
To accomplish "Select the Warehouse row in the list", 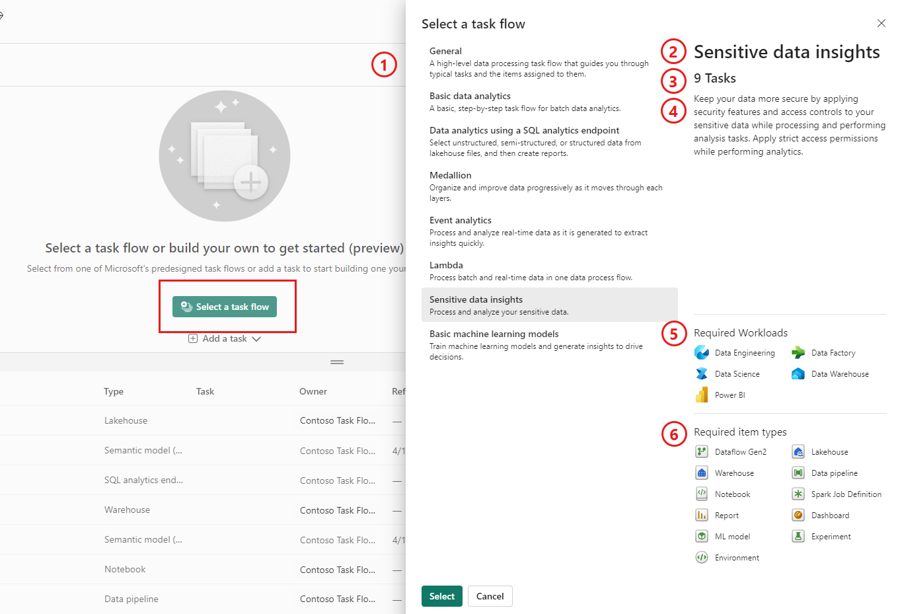I will [203, 510].
